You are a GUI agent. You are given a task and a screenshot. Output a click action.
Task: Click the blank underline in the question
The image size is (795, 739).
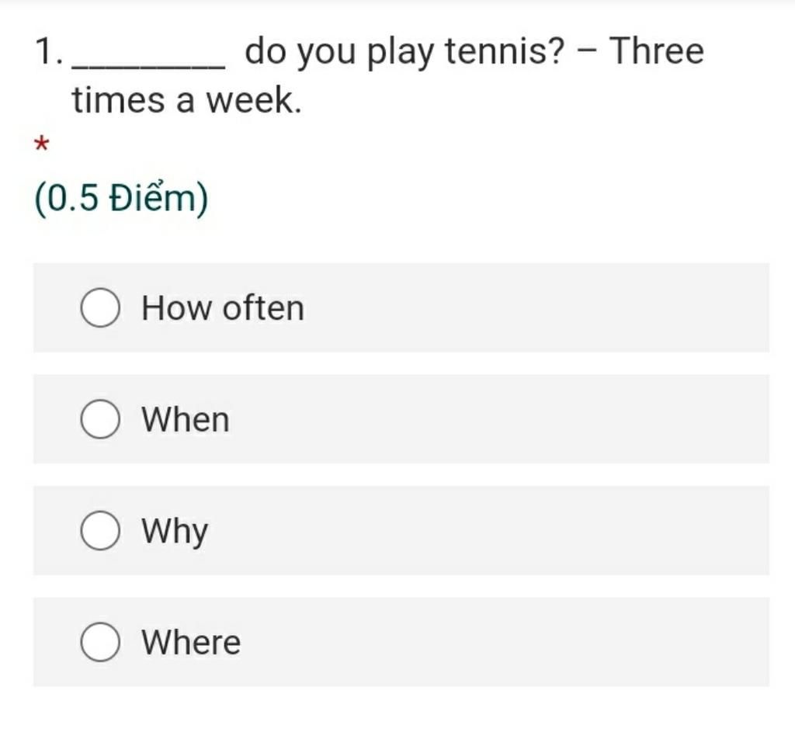click(x=148, y=65)
